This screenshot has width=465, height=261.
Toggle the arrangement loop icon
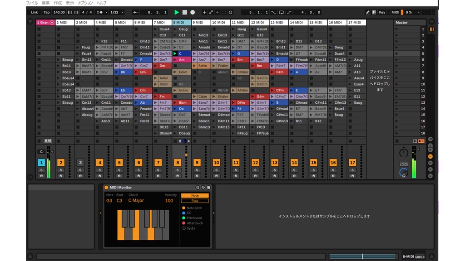282,12
